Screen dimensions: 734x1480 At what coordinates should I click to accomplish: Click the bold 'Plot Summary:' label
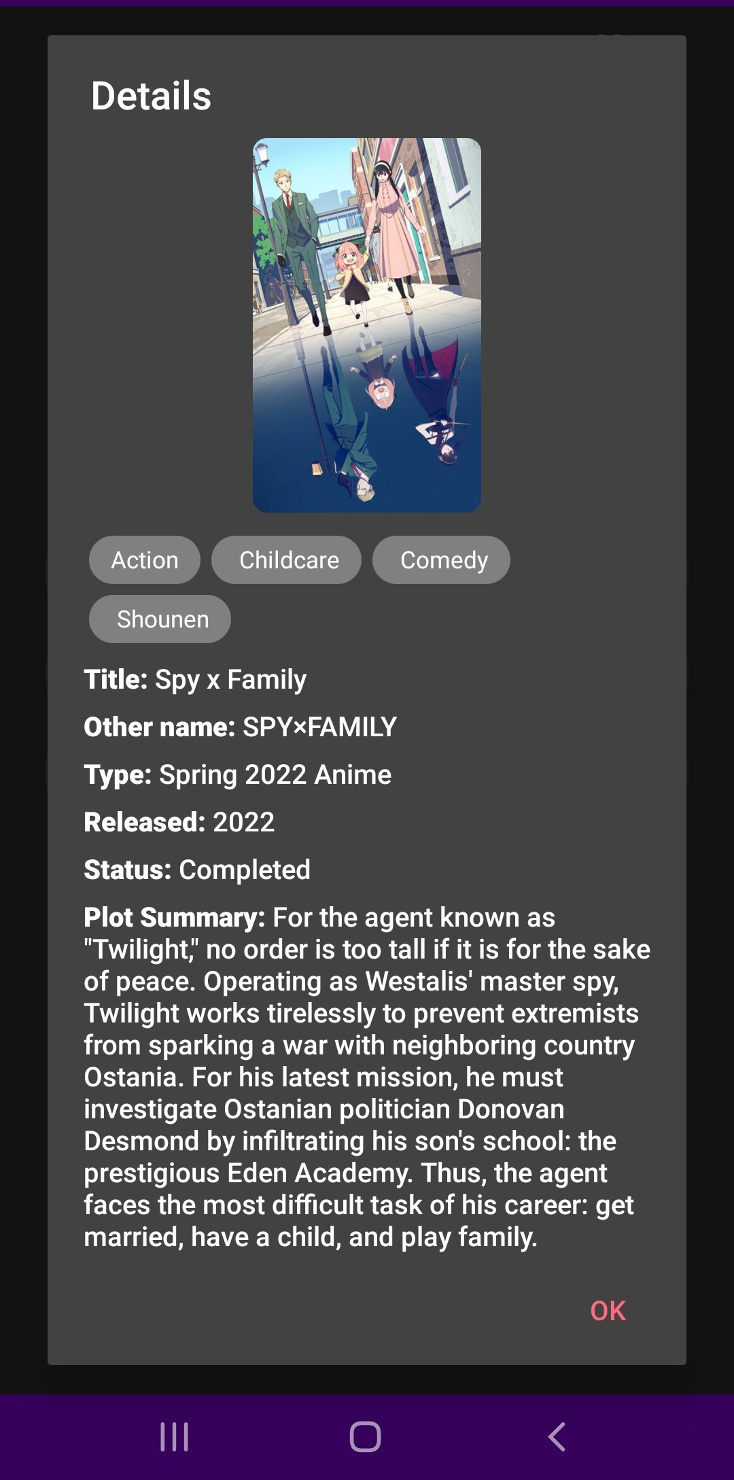[175, 917]
